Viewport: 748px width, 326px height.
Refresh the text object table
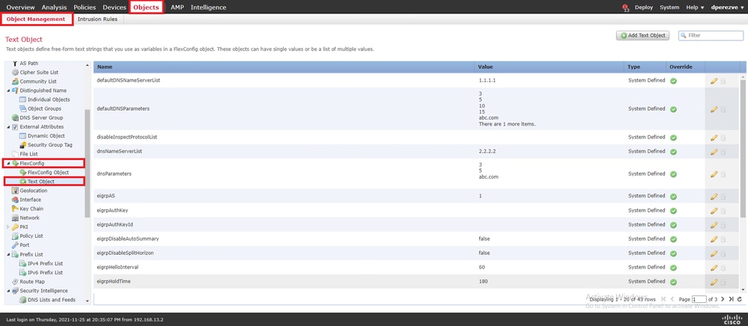(740, 299)
